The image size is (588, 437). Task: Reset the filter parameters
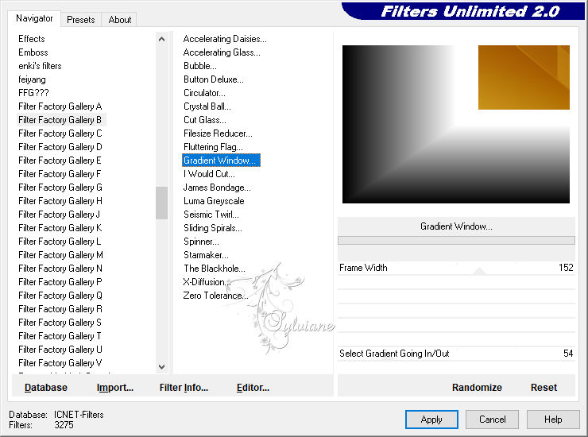pyautogui.click(x=544, y=388)
